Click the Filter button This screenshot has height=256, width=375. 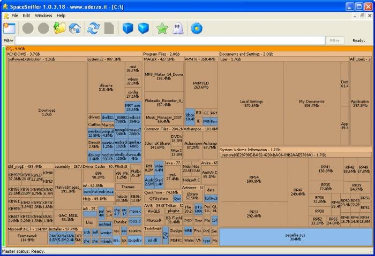[335, 41]
